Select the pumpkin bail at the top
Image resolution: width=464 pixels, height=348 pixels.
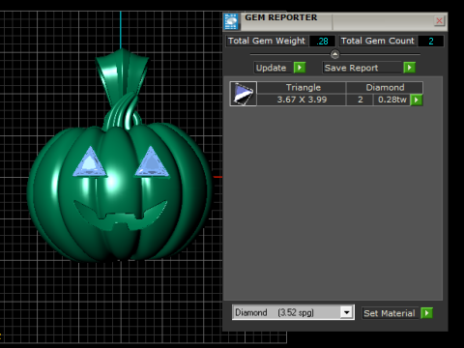click(123, 72)
